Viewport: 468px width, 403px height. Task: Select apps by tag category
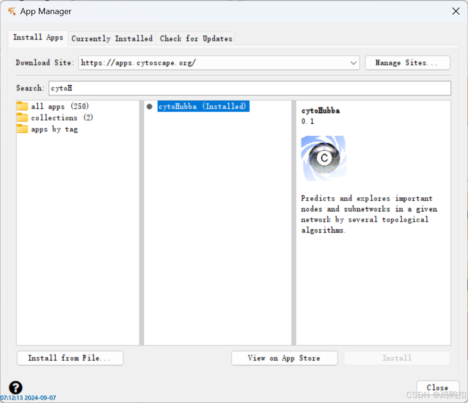click(54, 129)
